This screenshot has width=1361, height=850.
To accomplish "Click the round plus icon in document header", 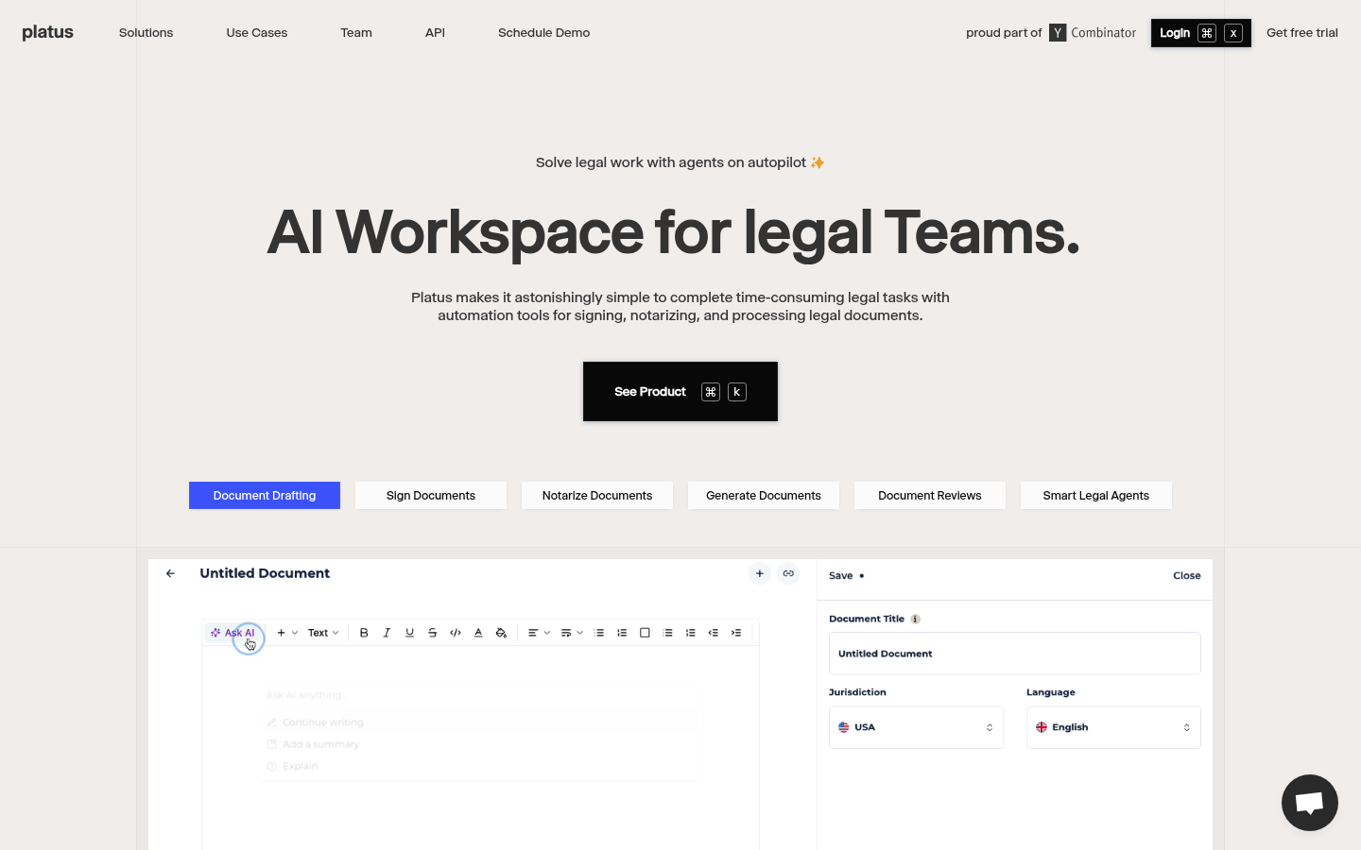I will 760,573.
